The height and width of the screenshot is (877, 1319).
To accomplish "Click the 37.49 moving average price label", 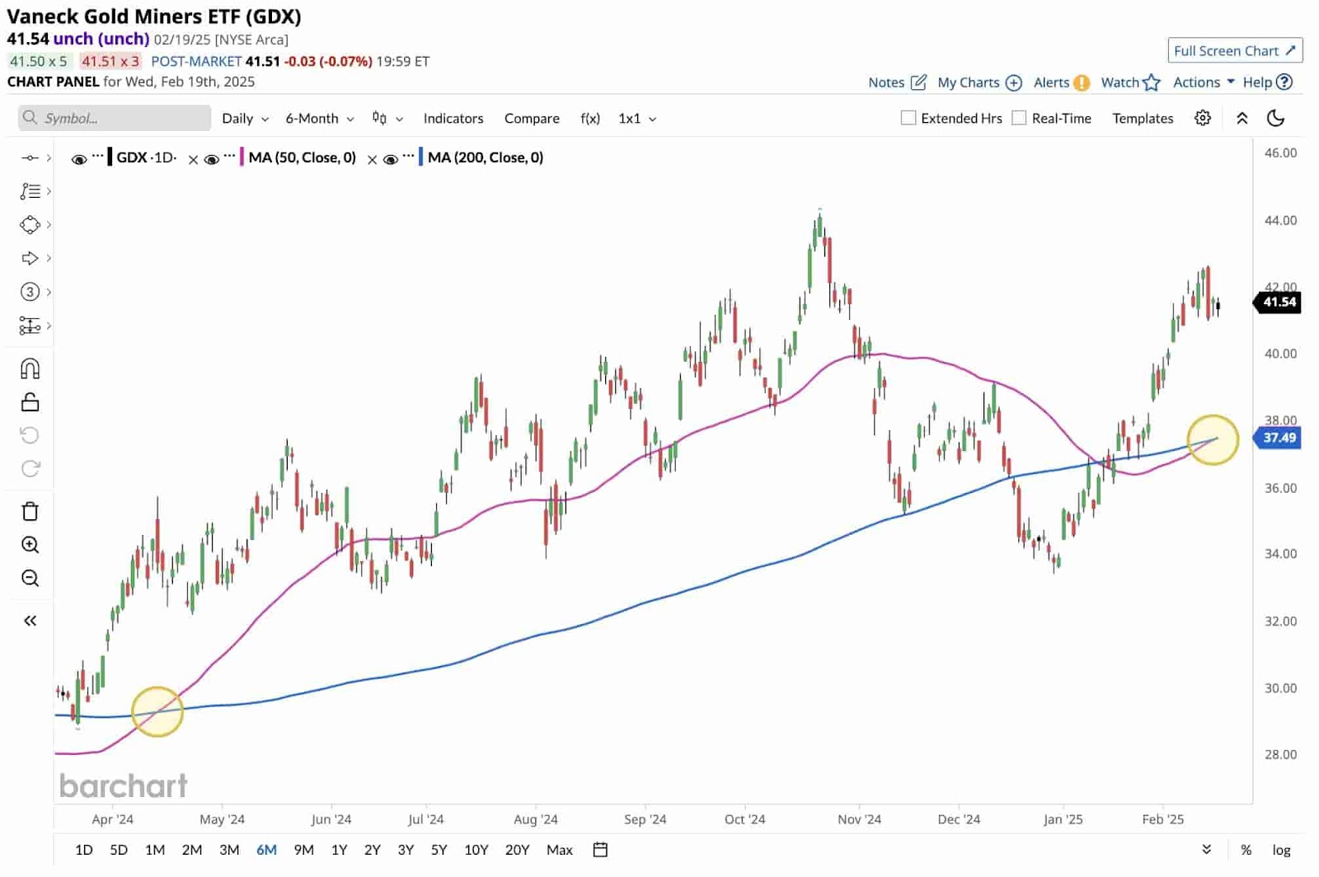I will (x=1277, y=438).
